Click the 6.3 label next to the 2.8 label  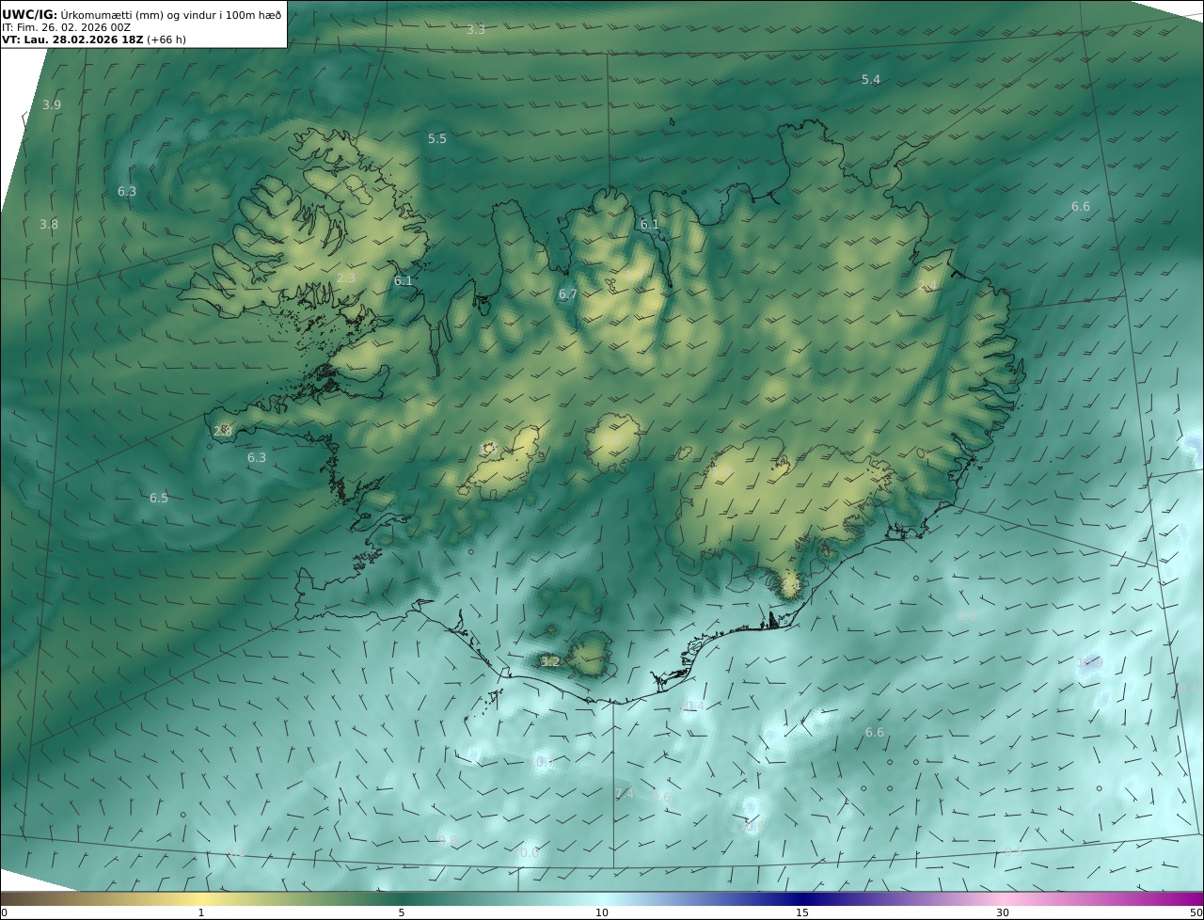click(257, 458)
